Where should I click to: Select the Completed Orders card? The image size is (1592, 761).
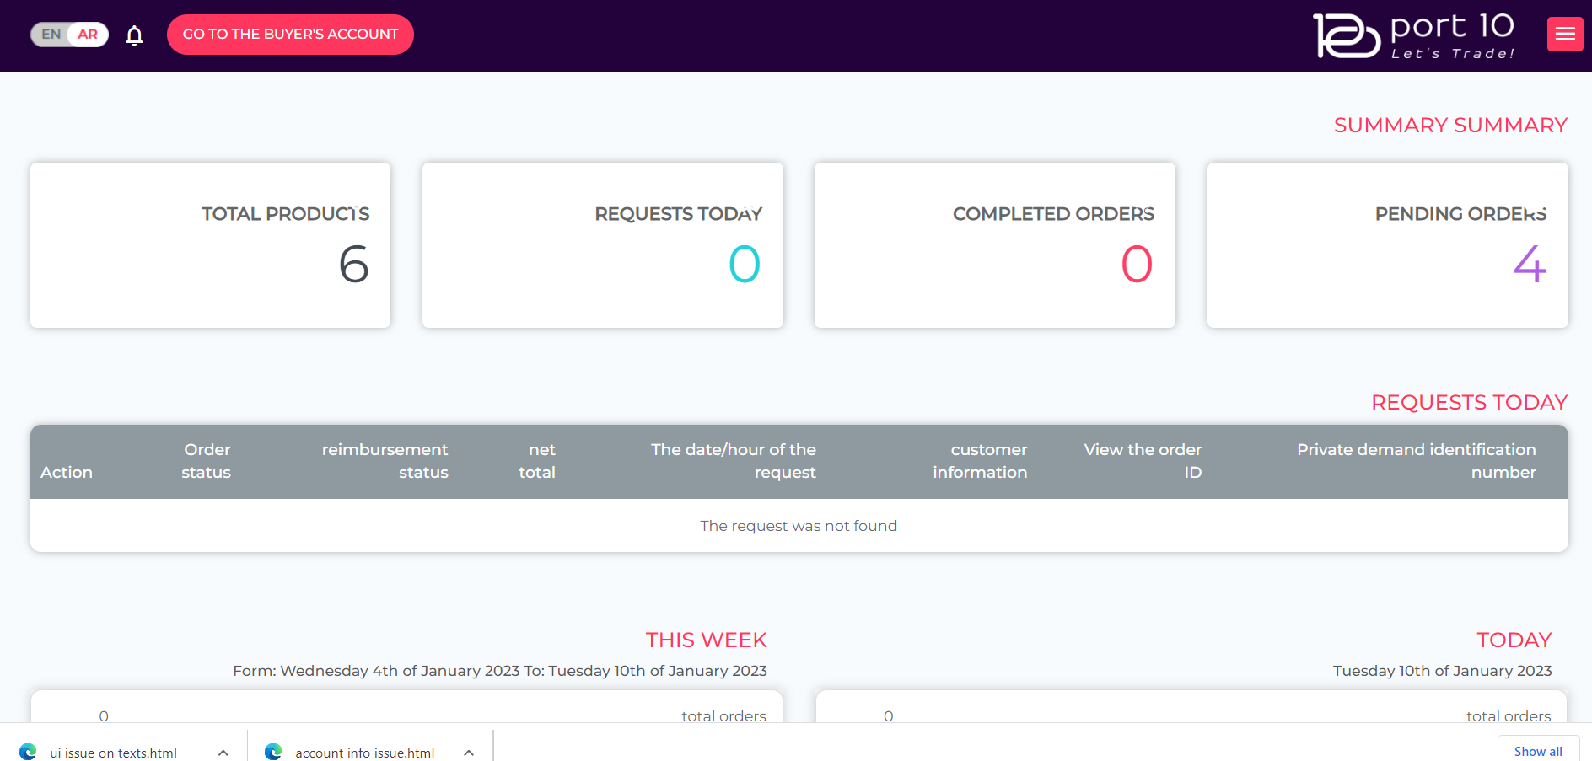pyautogui.click(x=995, y=245)
